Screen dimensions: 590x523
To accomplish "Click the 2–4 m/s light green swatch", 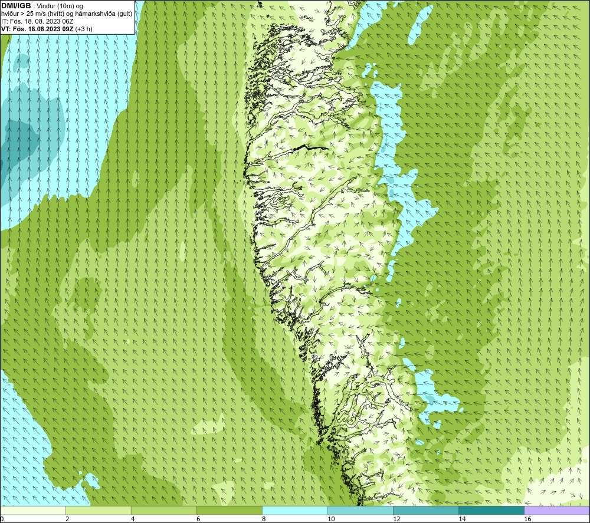I will coord(99,510).
